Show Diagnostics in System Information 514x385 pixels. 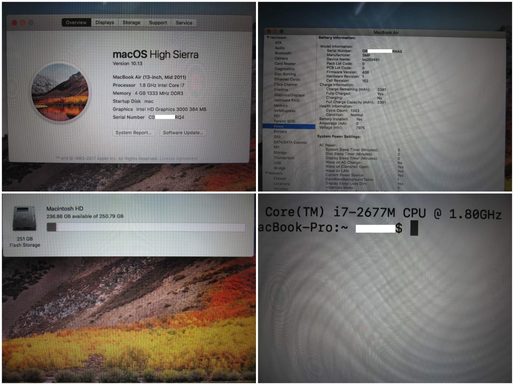click(285, 69)
